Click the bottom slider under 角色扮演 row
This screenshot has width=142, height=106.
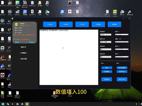tap(122, 57)
